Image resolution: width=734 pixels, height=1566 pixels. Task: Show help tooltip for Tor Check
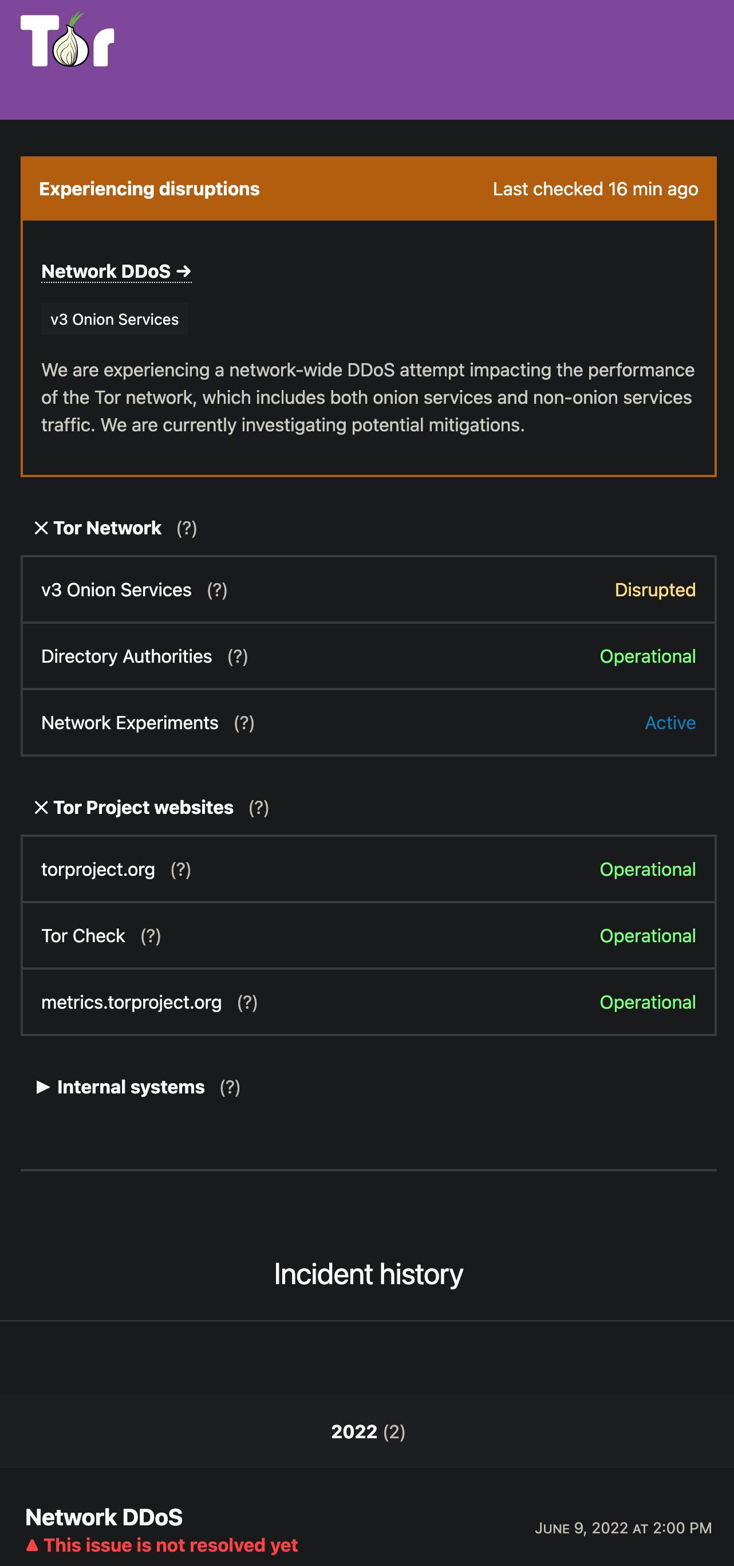[151, 936]
